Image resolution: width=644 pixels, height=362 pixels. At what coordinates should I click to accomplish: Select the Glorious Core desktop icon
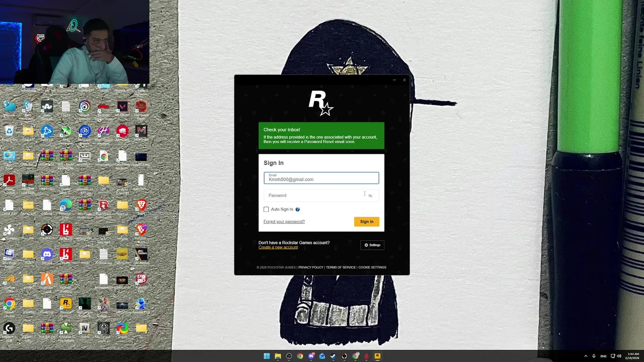click(9, 282)
